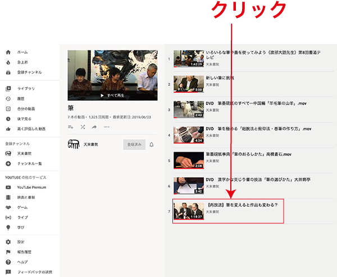Screen dimensions: 337x277
Task: Open 履歴 (History) in sidebar
Action: pyautogui.click(x=21, y=99)
